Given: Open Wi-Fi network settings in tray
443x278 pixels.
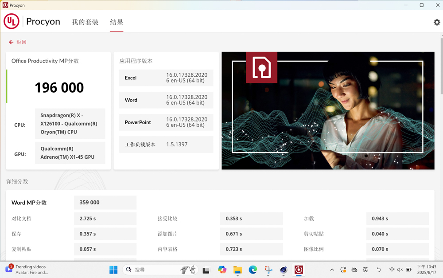Looking at the screenshot, I should pyautogui.click(x=392, y=270).
